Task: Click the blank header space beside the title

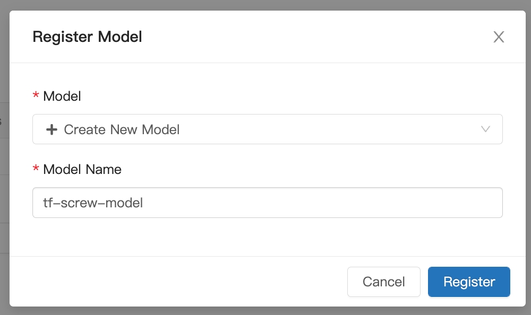Action: (315, 37)
